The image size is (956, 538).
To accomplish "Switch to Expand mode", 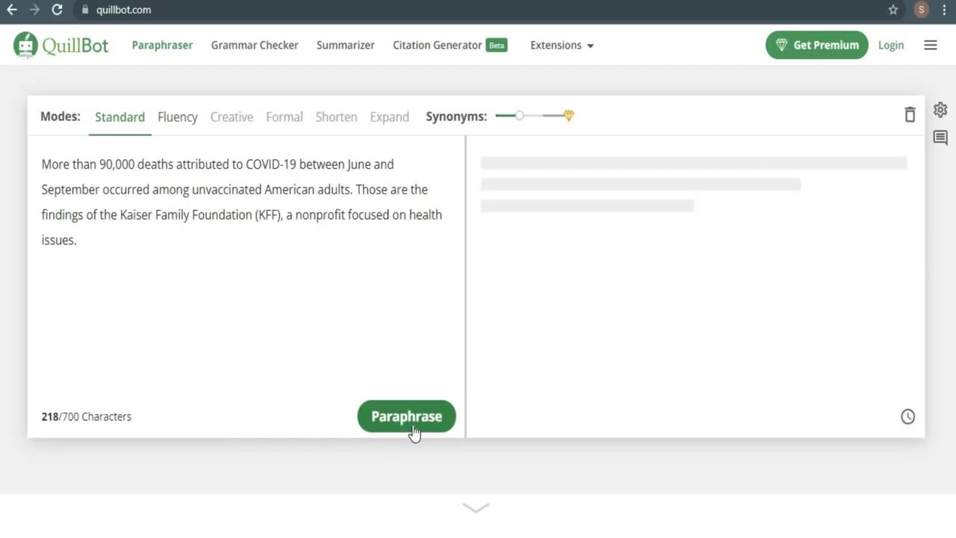I will (389, 117).
